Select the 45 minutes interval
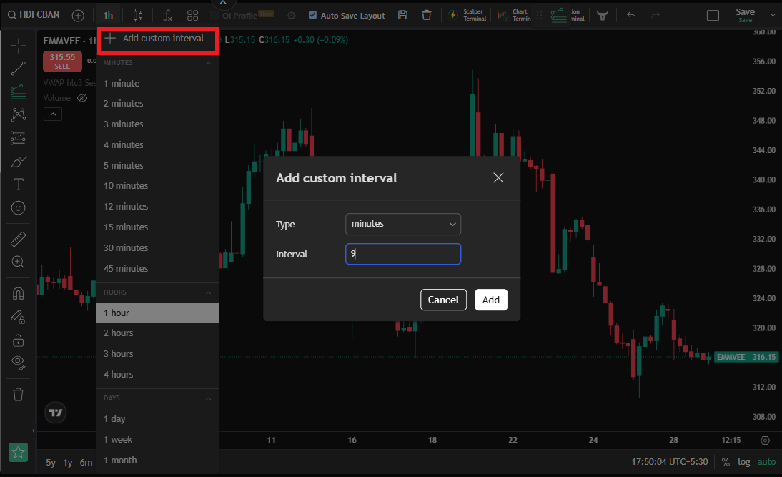 [x=157, y=268]
